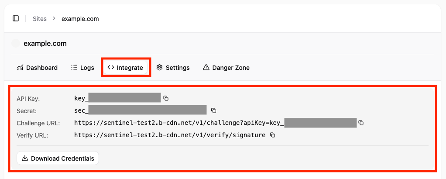Toggle the sidebar panel icon
The width and height of the screenshot is (446, 179).
pyautogui.click(x=16, y=18)
